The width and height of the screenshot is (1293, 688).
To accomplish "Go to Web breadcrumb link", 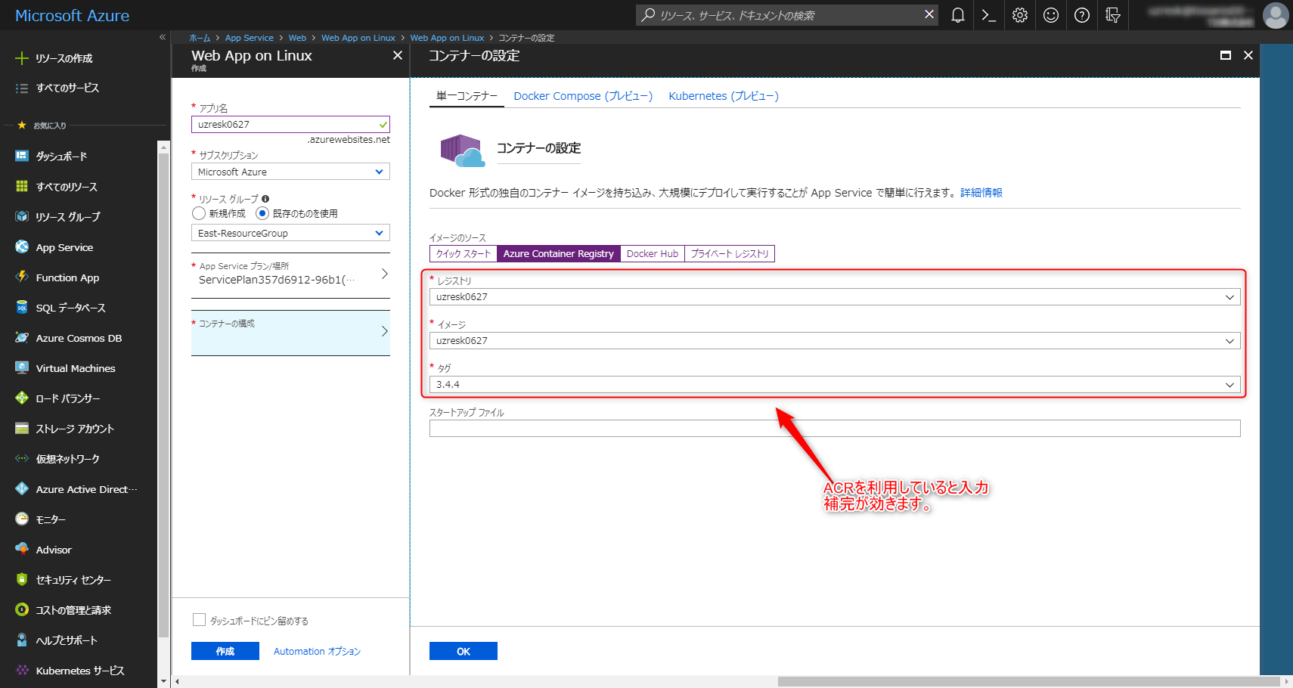I will click(297, 38).
